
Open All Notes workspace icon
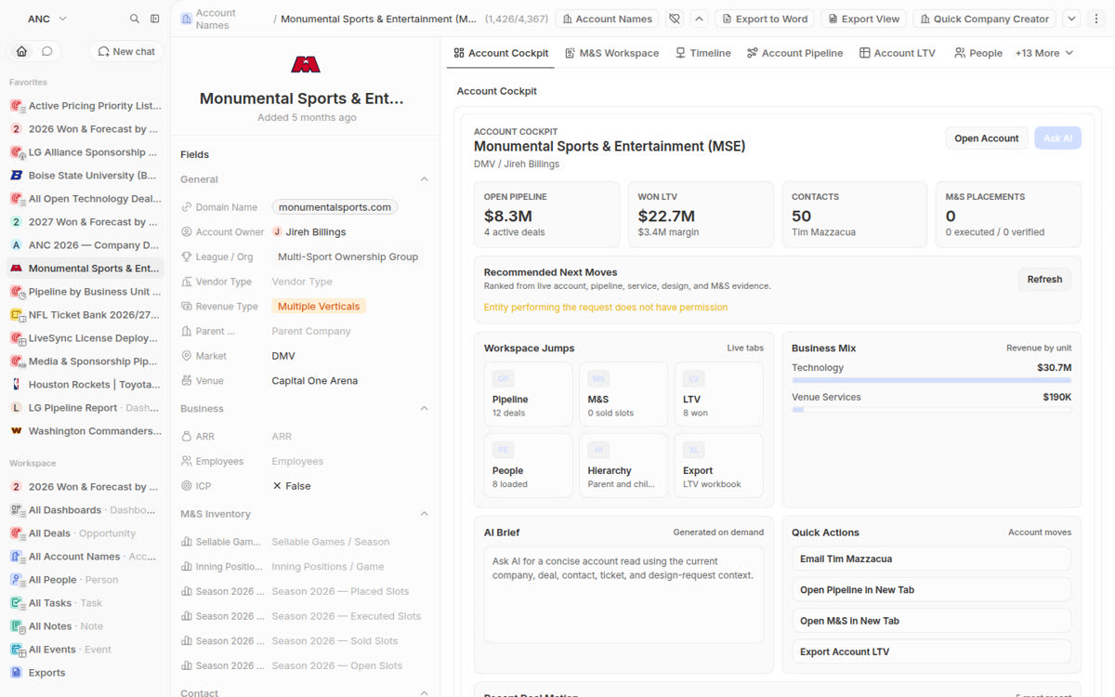(16, 626)
